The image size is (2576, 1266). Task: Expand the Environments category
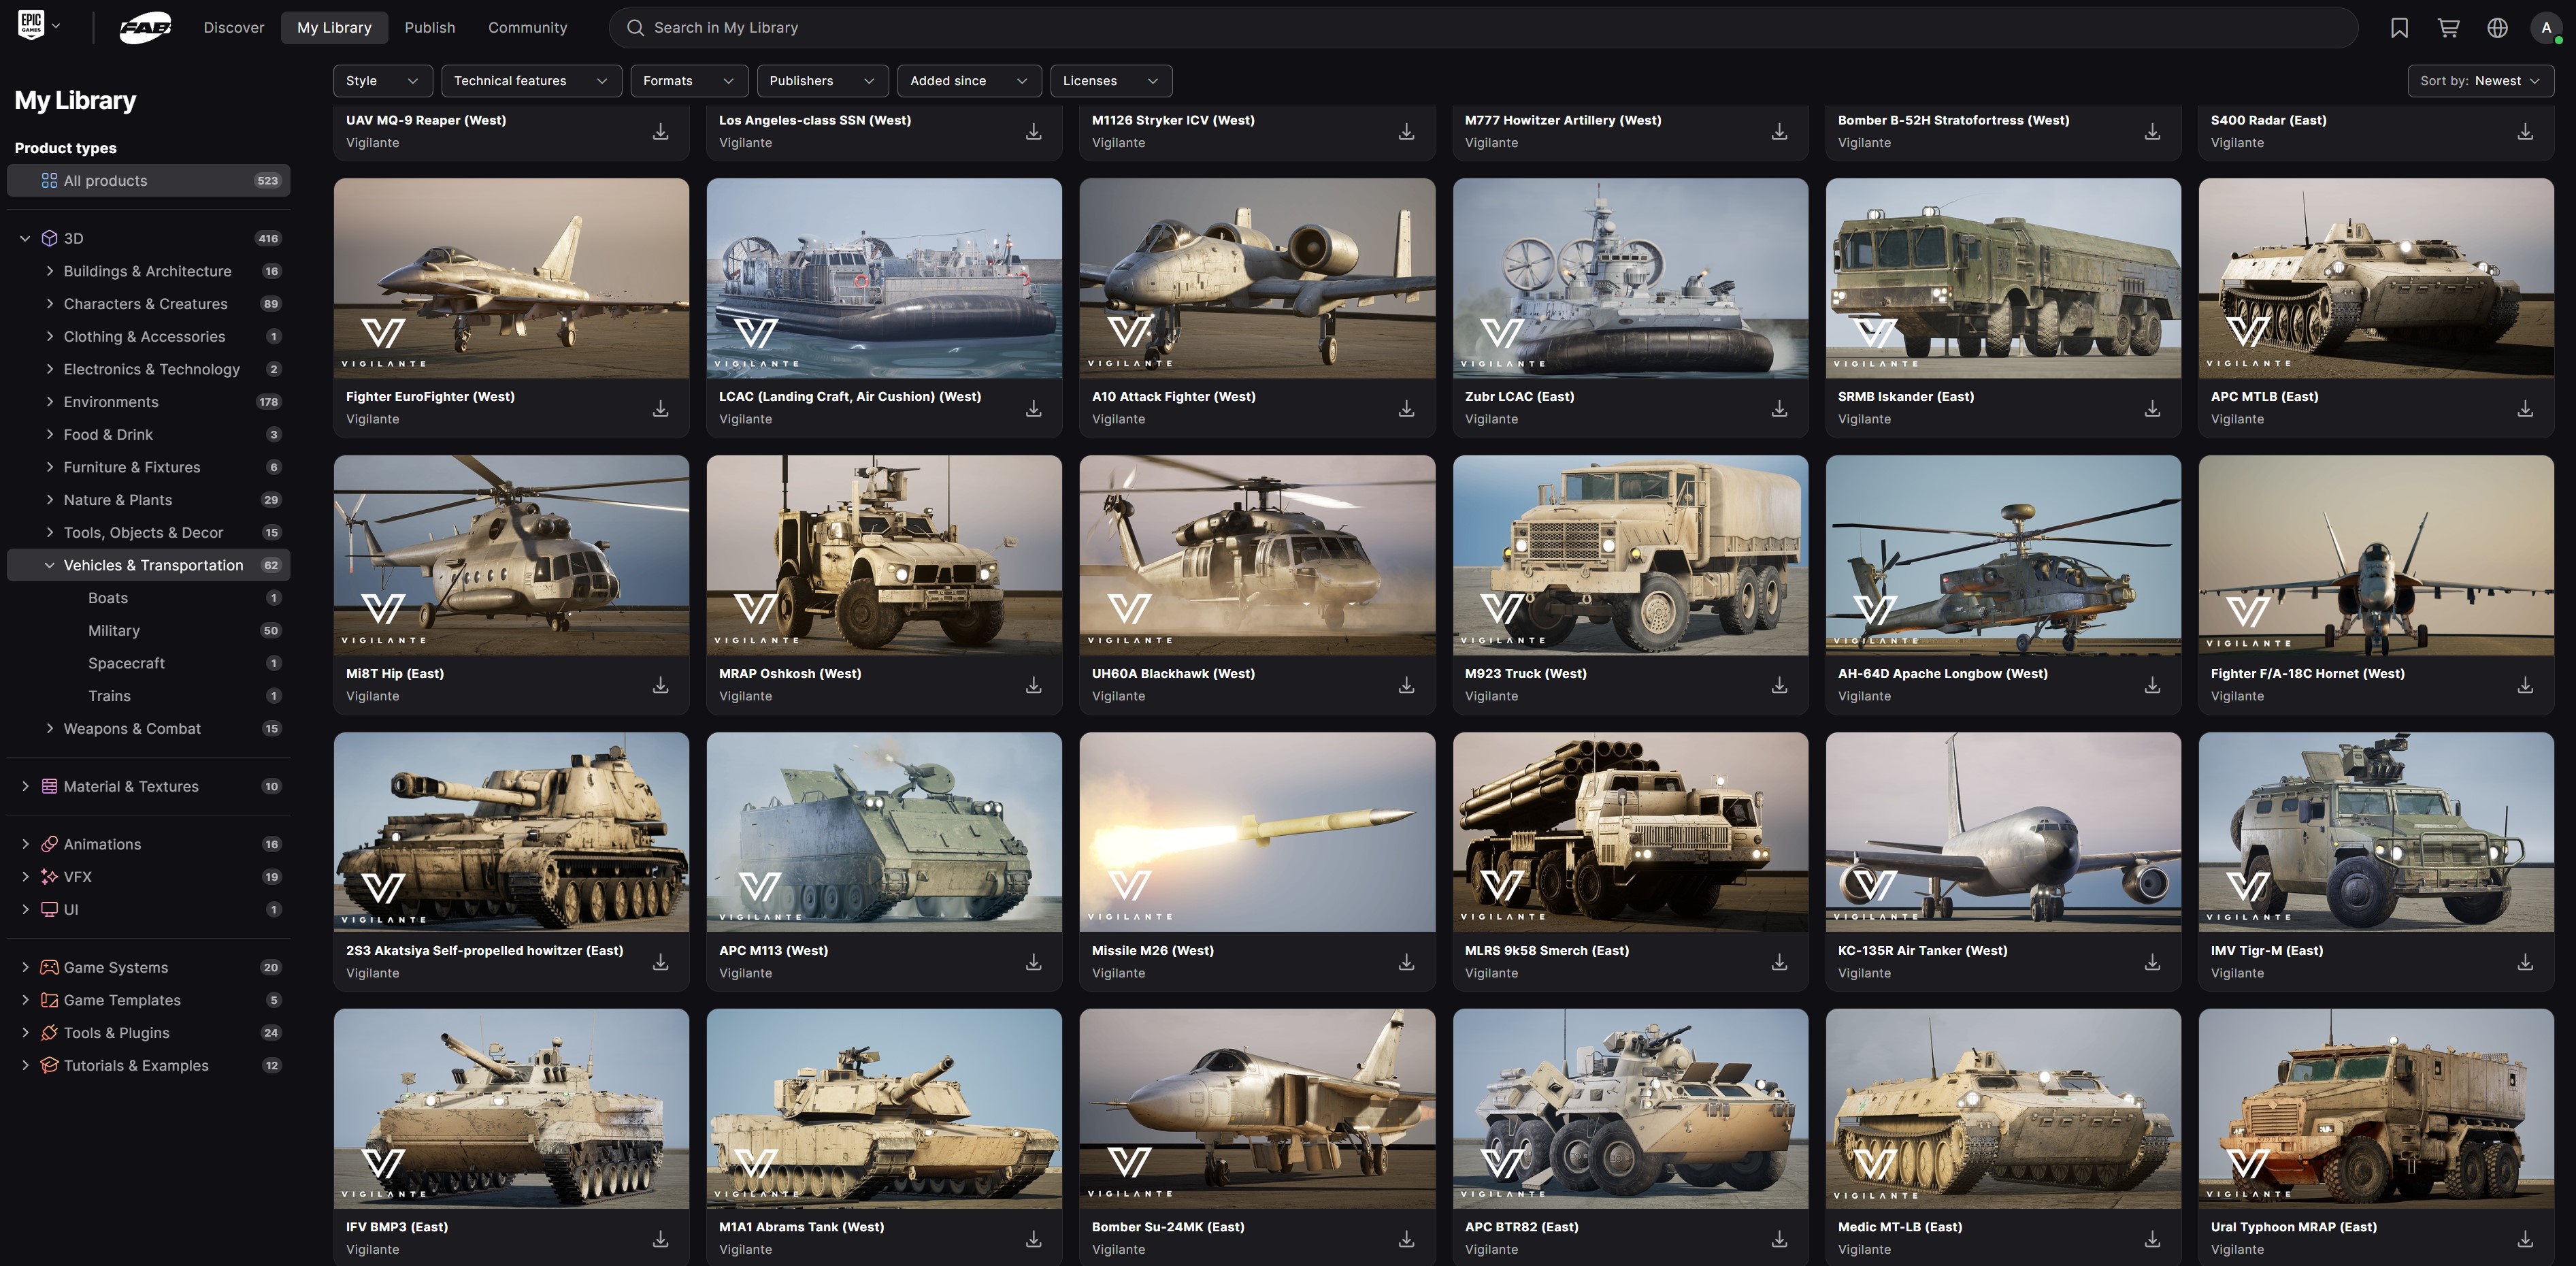pyautogui.click(x=50, y=402)
